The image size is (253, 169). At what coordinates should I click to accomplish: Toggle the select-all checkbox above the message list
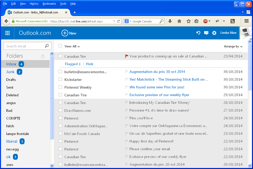coord(60,46)
